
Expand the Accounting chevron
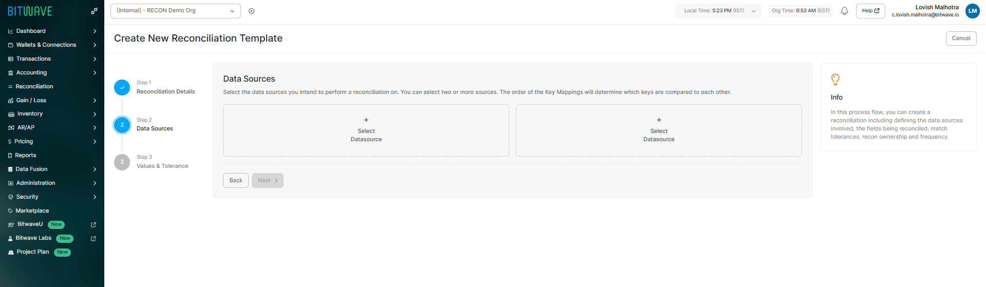tap(95, 73)
